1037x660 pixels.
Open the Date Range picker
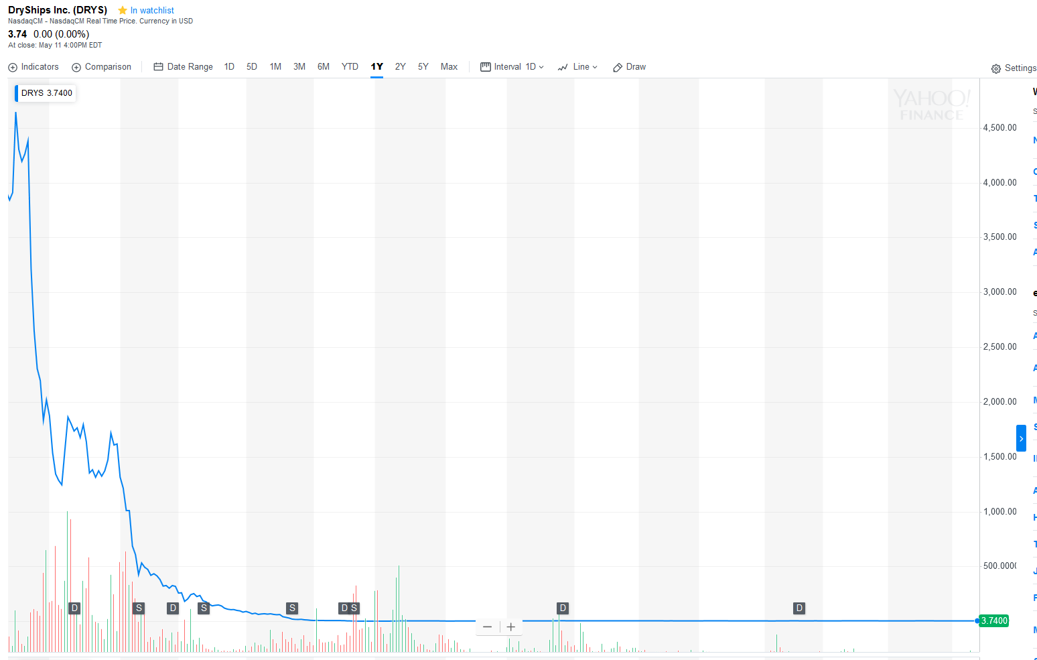pos(184,67)
